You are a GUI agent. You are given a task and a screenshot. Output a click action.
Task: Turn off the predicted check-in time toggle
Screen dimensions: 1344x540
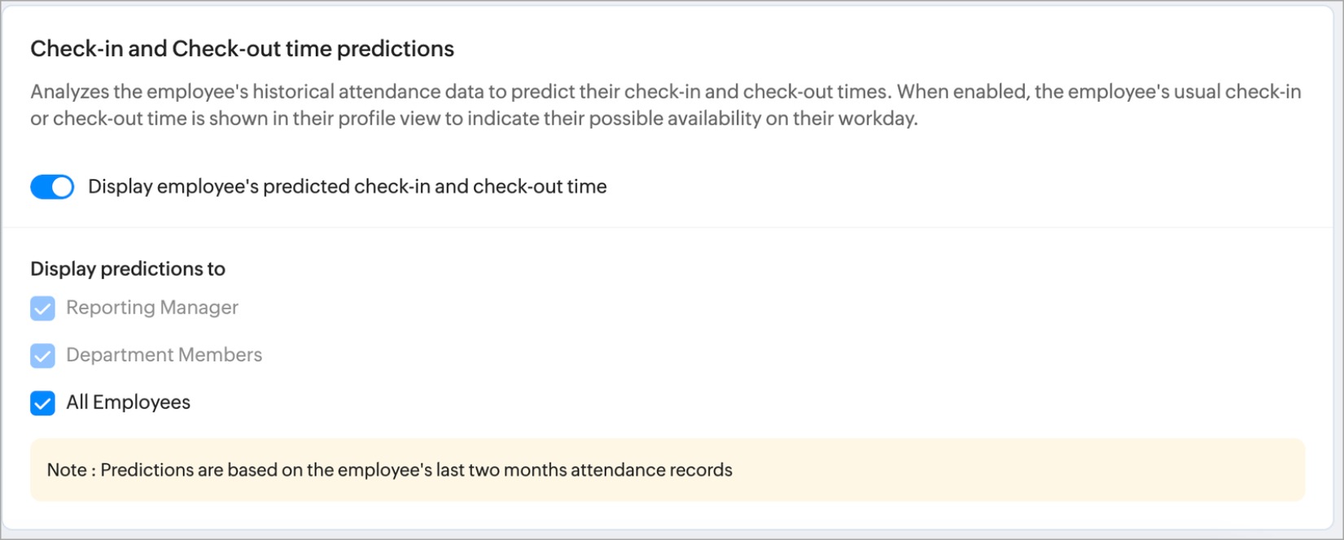click(x=52, y=187)
